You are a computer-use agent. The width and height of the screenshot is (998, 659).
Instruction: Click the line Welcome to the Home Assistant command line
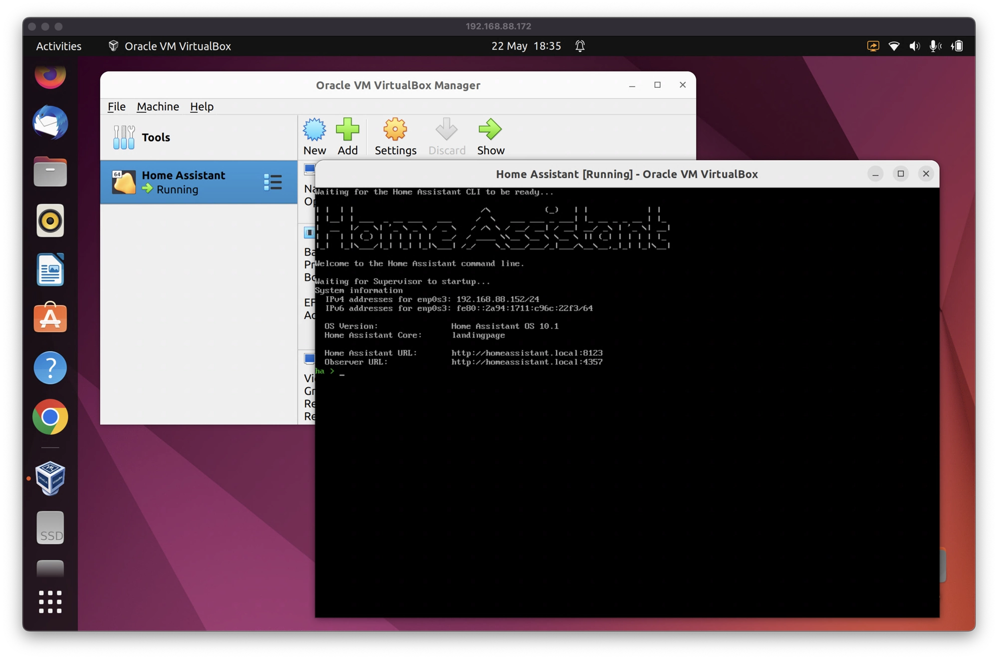click(x=420, y=263)
